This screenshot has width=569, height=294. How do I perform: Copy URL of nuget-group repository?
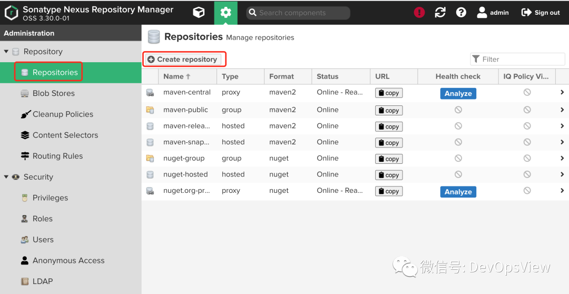[389, 159]
